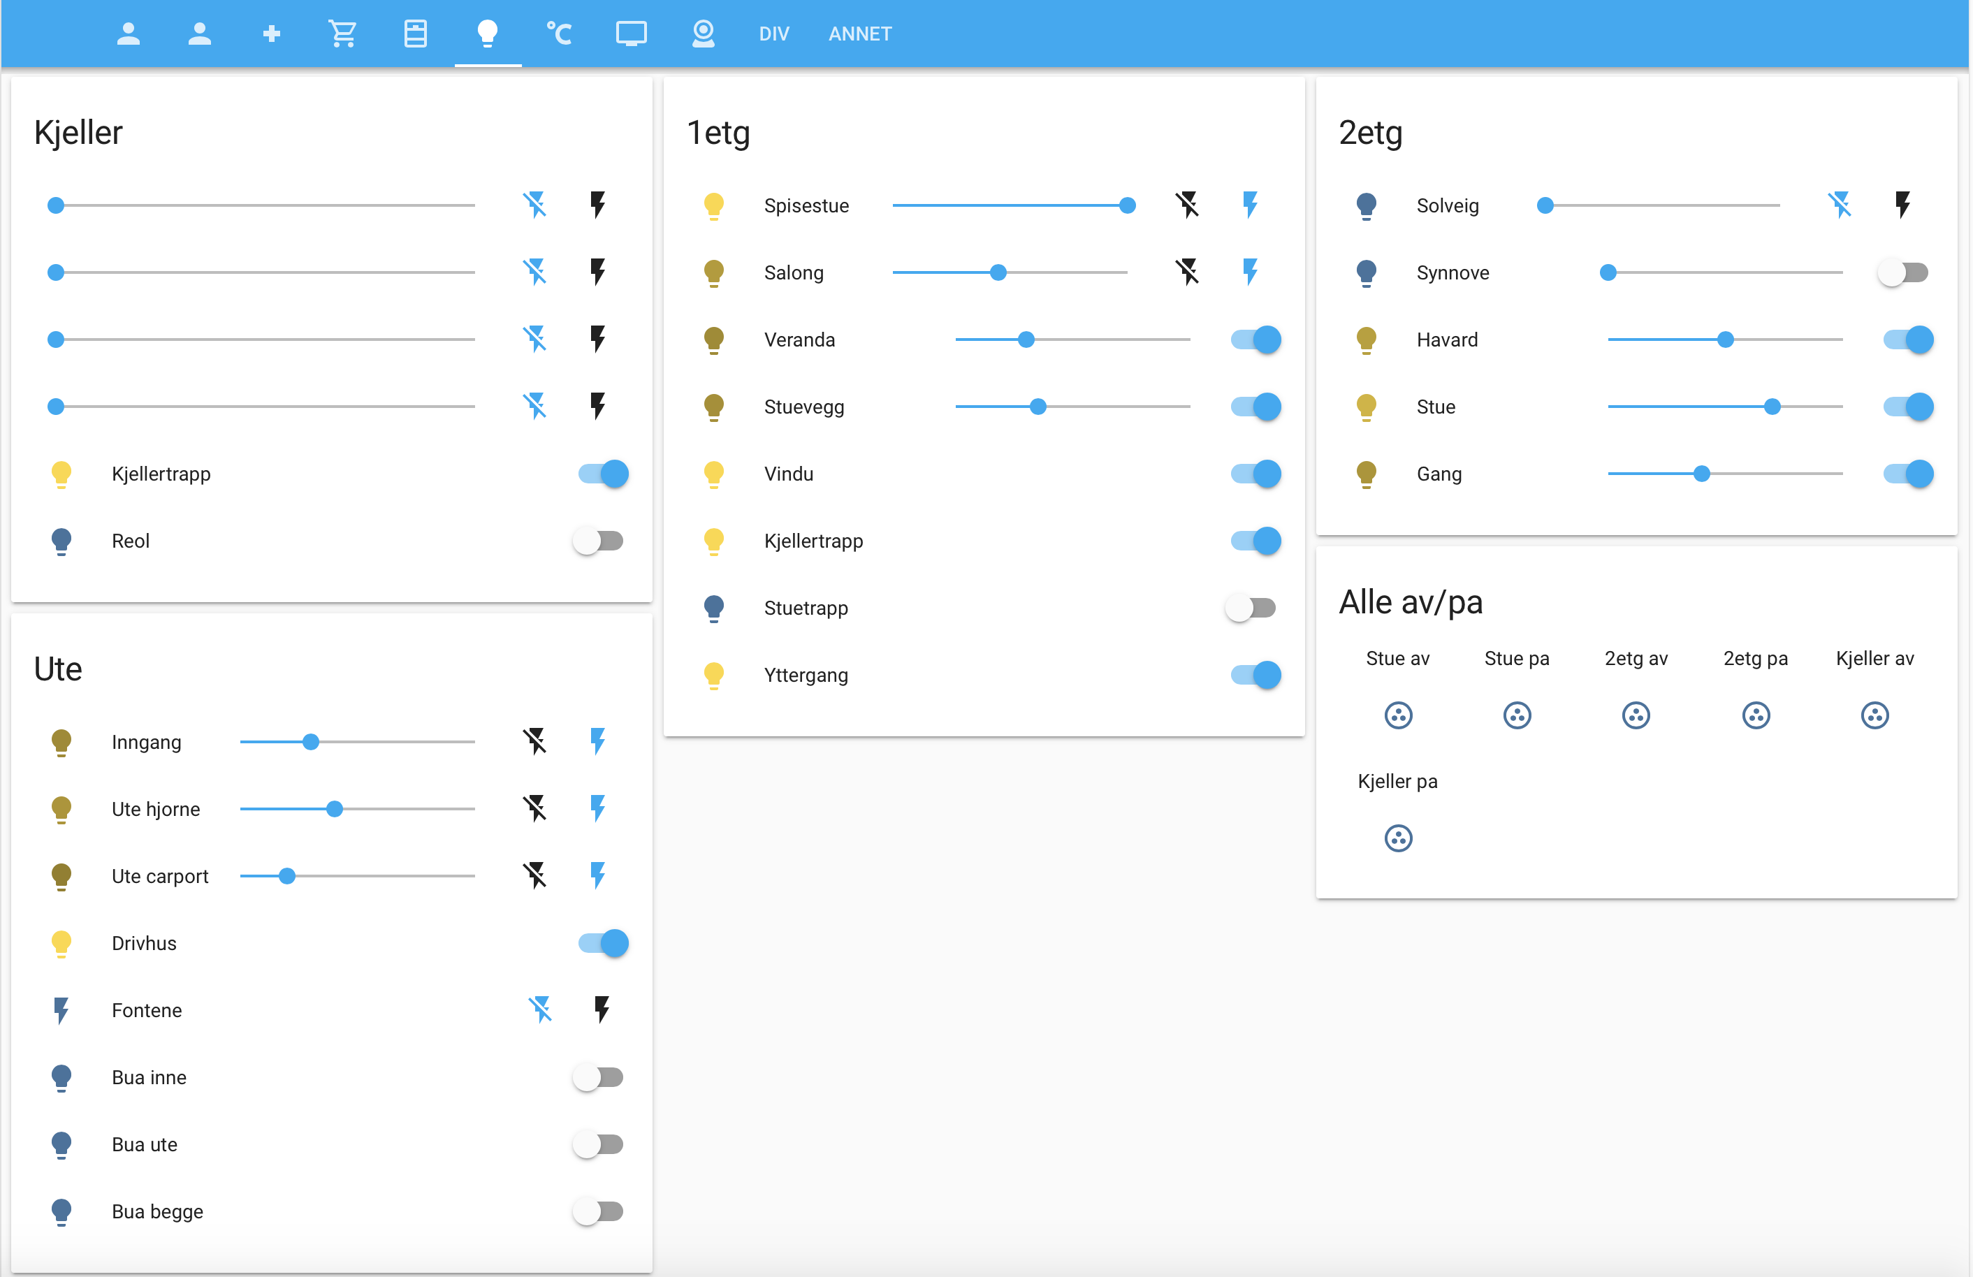
Task: Click the Yttergang light label
Action: click(x=806, y=676)
